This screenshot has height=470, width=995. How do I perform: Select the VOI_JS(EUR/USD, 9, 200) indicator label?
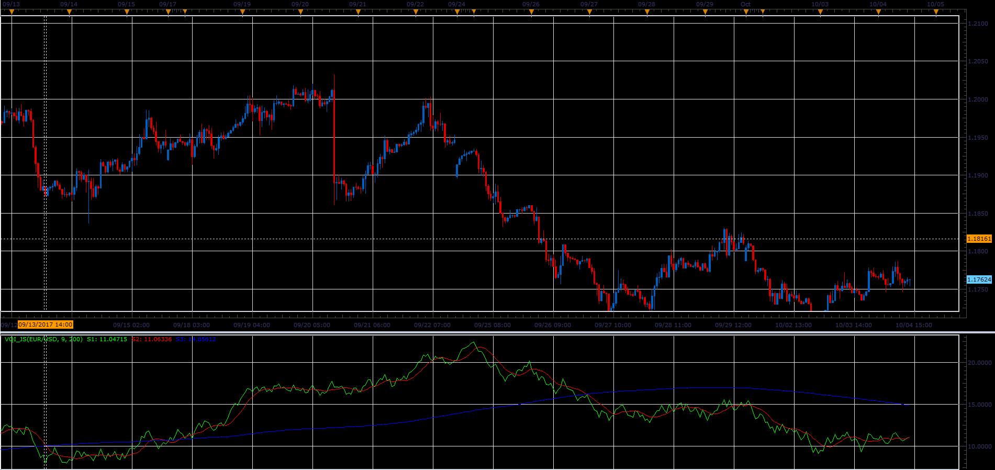(x=43, y=339)
